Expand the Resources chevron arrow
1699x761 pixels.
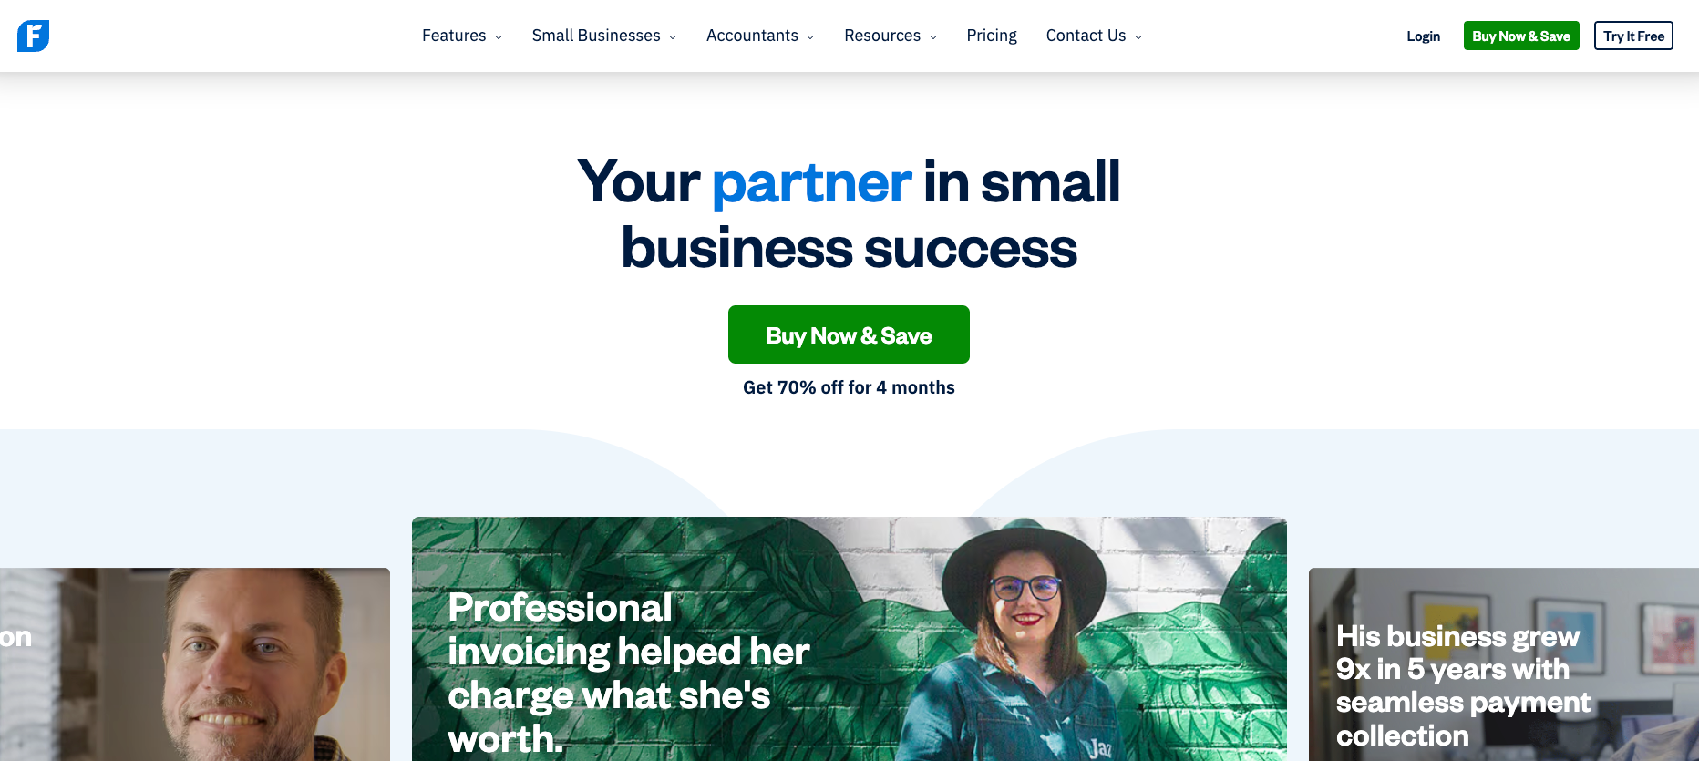(933, 37)
